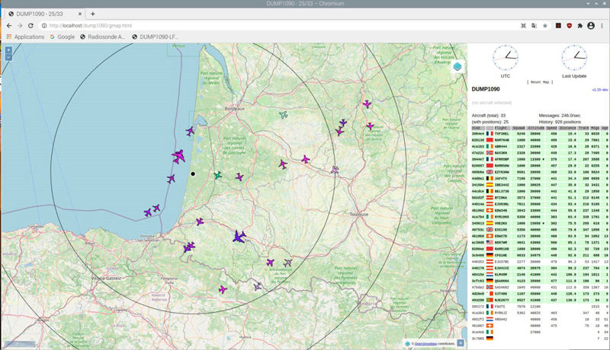610x350 pixels.
Task: Select the XRO442 aircraft row
Action: [x=540, y=320]
